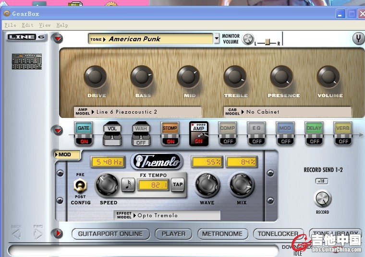Open the PLAYER panel
This screenshot has height=257, width=365.
(x=174, y=234)
